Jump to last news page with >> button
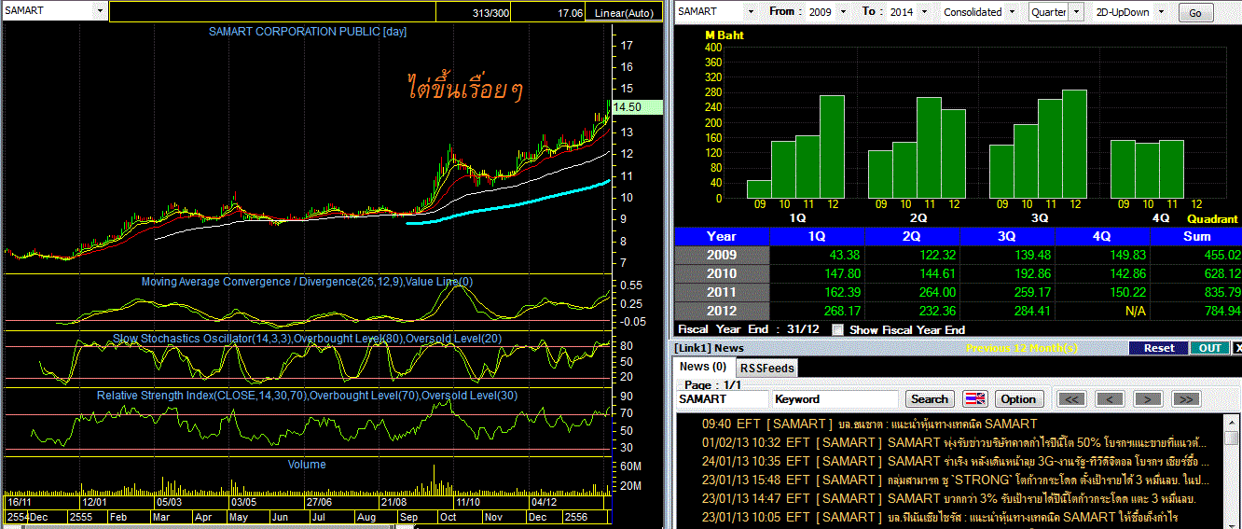Viewport: 1242px width, 529px height. [x=1185, y=398]
